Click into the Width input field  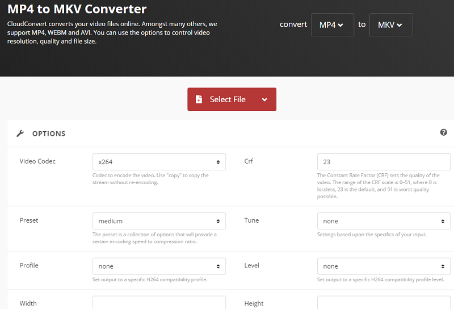coord(159,302)
